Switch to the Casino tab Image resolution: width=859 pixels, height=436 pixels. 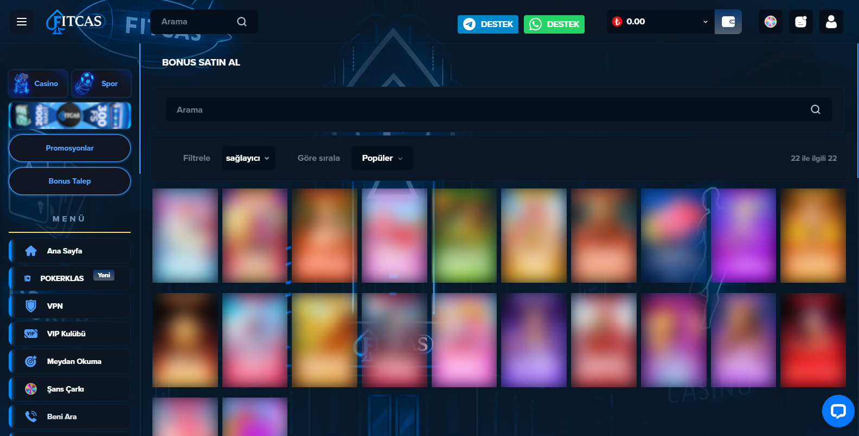(38, 83)
